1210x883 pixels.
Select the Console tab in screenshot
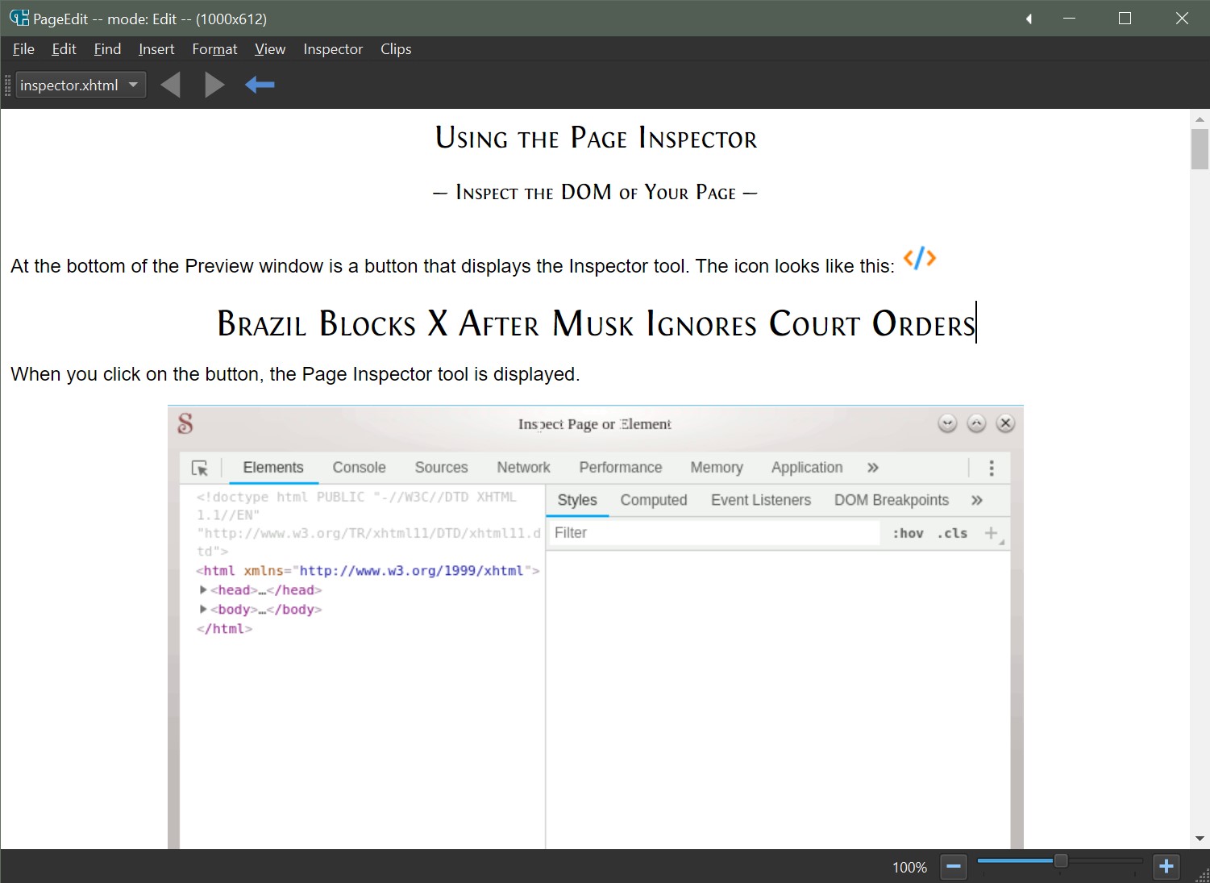tap(359, 468)
